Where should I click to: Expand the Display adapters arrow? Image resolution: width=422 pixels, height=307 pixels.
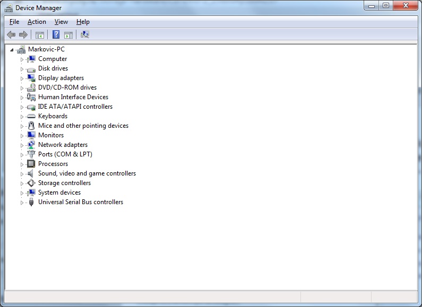22,78
